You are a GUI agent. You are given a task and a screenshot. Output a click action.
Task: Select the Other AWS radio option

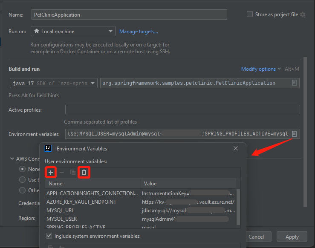(22, 190)
